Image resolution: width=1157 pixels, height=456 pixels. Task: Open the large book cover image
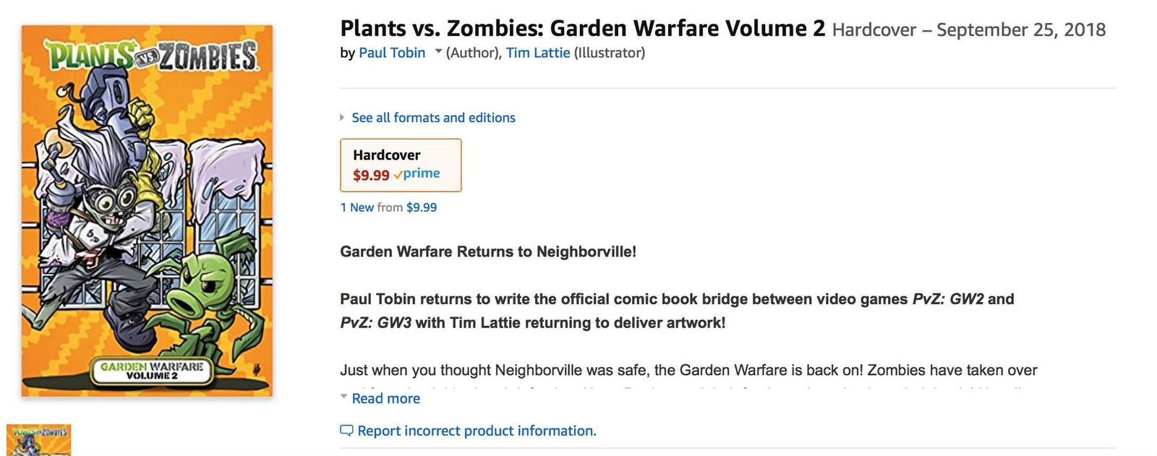[147, 210]
